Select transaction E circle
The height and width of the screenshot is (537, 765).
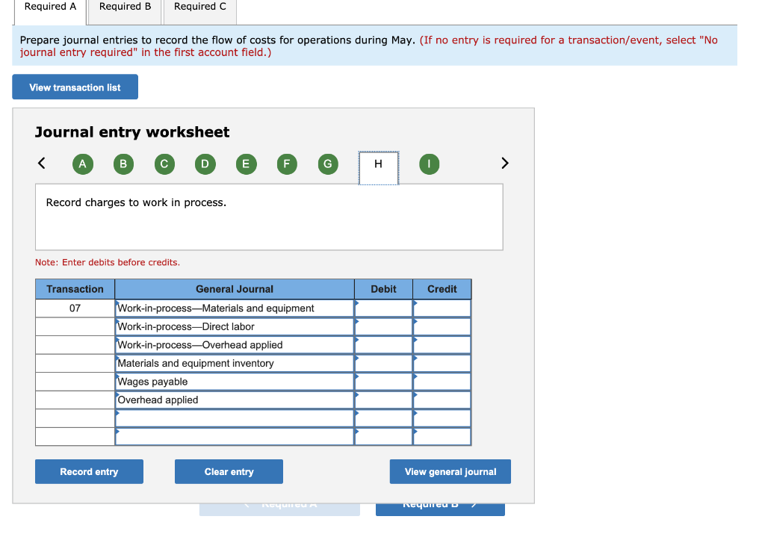(246, 164)
